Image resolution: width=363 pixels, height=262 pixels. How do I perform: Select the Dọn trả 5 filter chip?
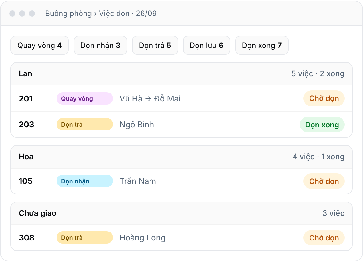point(155,45)
